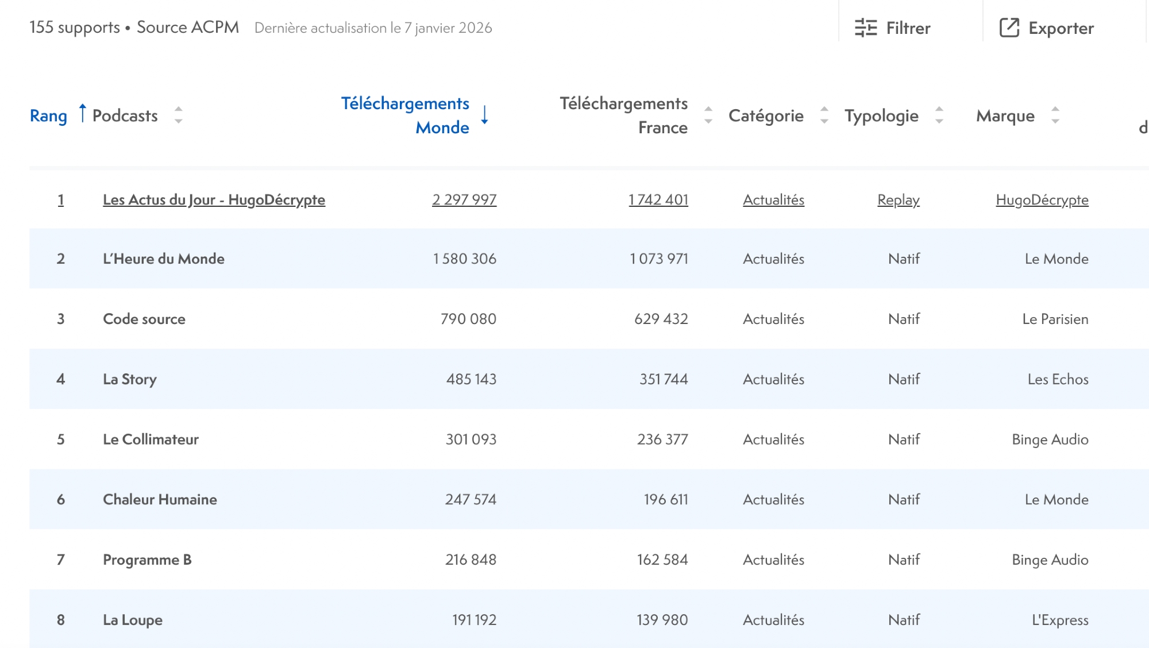This screenshot has height=648, width=1149.
Task: Click the Filtrer sliders icon
Action: [x=866, y=28]
